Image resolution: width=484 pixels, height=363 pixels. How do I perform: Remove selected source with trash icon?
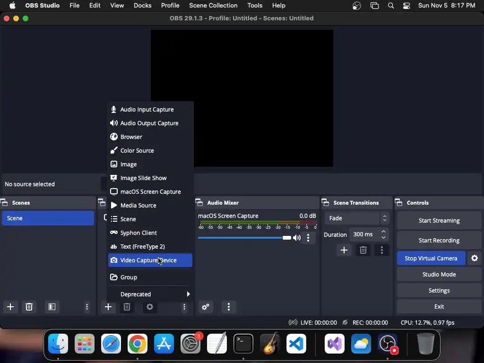[127, 307]
